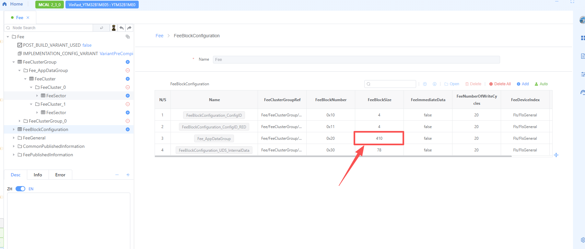Click the FeeBlockConfiguration_ConfigID name cell
Viewport: 585px width, 249px height.
[x=214, y=115]
